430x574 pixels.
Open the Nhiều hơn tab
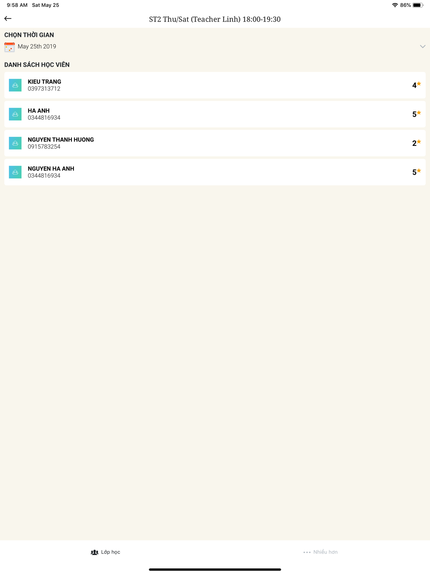[x=321, y=552]
